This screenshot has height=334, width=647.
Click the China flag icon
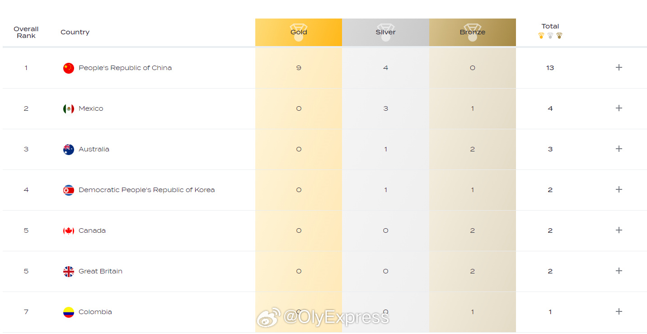(68, 68)
